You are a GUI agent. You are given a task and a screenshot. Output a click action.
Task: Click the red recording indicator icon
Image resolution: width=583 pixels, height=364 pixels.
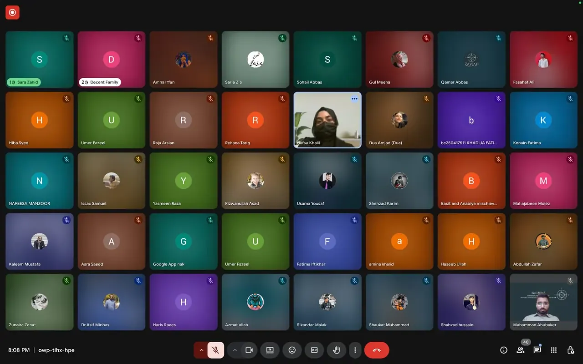tap(12, 12)
